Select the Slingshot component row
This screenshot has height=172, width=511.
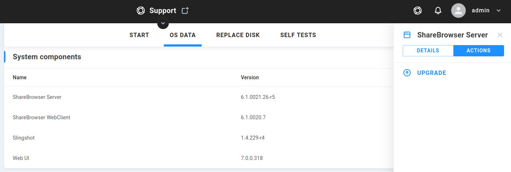tap(199, 138)
